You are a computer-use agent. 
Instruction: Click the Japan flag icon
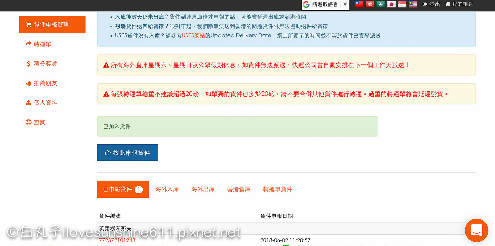tap(391, 4)
